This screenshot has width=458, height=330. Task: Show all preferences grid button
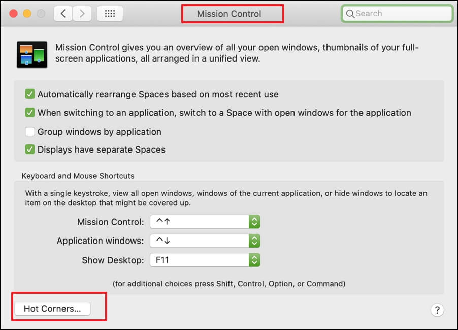(110, 13)
